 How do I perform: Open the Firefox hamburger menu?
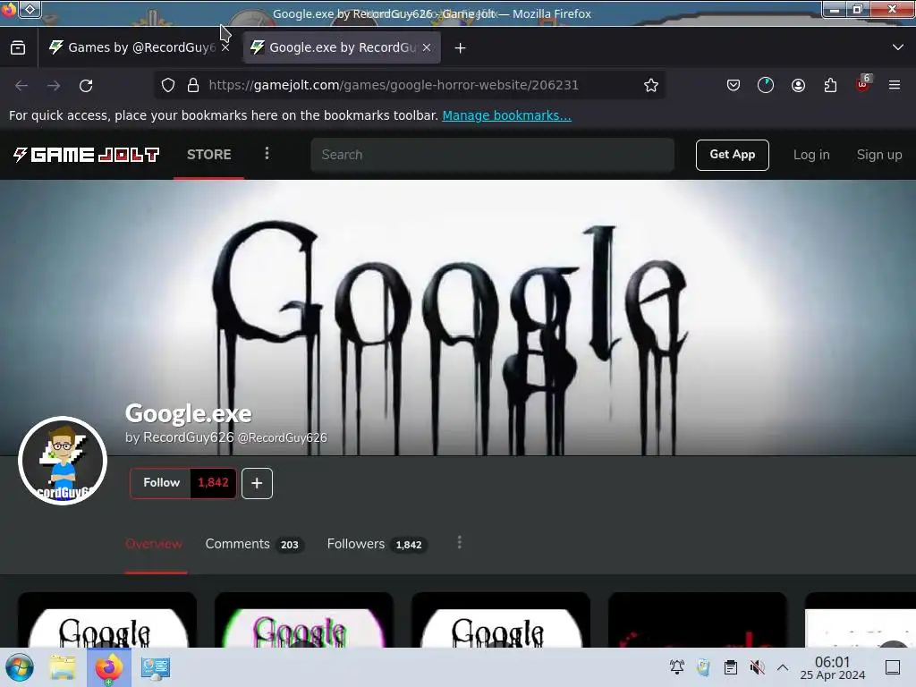pyautogui.click(x=895, y=85)
